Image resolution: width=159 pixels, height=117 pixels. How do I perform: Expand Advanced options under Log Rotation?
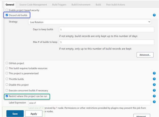tap(145, 55)
